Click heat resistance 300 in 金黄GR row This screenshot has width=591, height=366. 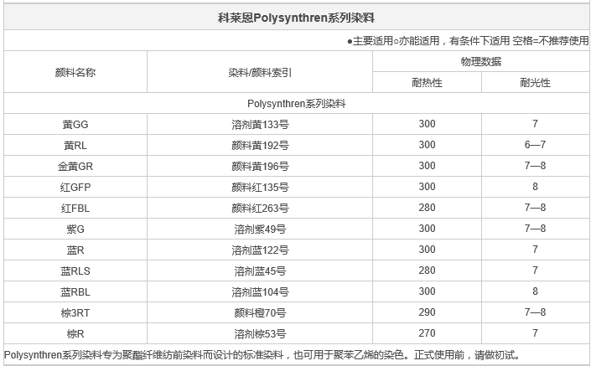(427, 166)
